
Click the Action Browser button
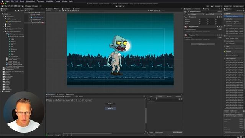coord(177,132)
